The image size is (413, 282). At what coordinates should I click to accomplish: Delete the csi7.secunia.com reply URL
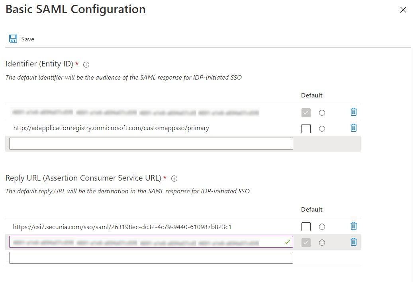pyautogui.click(x=353, y=226)
